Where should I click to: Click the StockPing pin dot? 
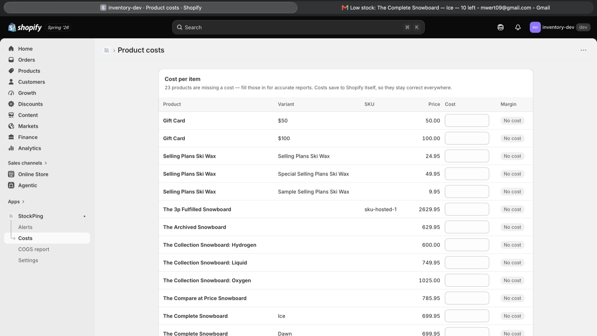(84, 216)
